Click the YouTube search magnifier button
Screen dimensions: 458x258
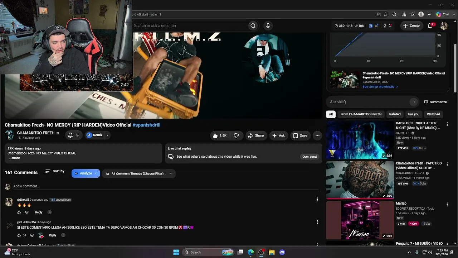pyautogui.click(x=253, y=26)
